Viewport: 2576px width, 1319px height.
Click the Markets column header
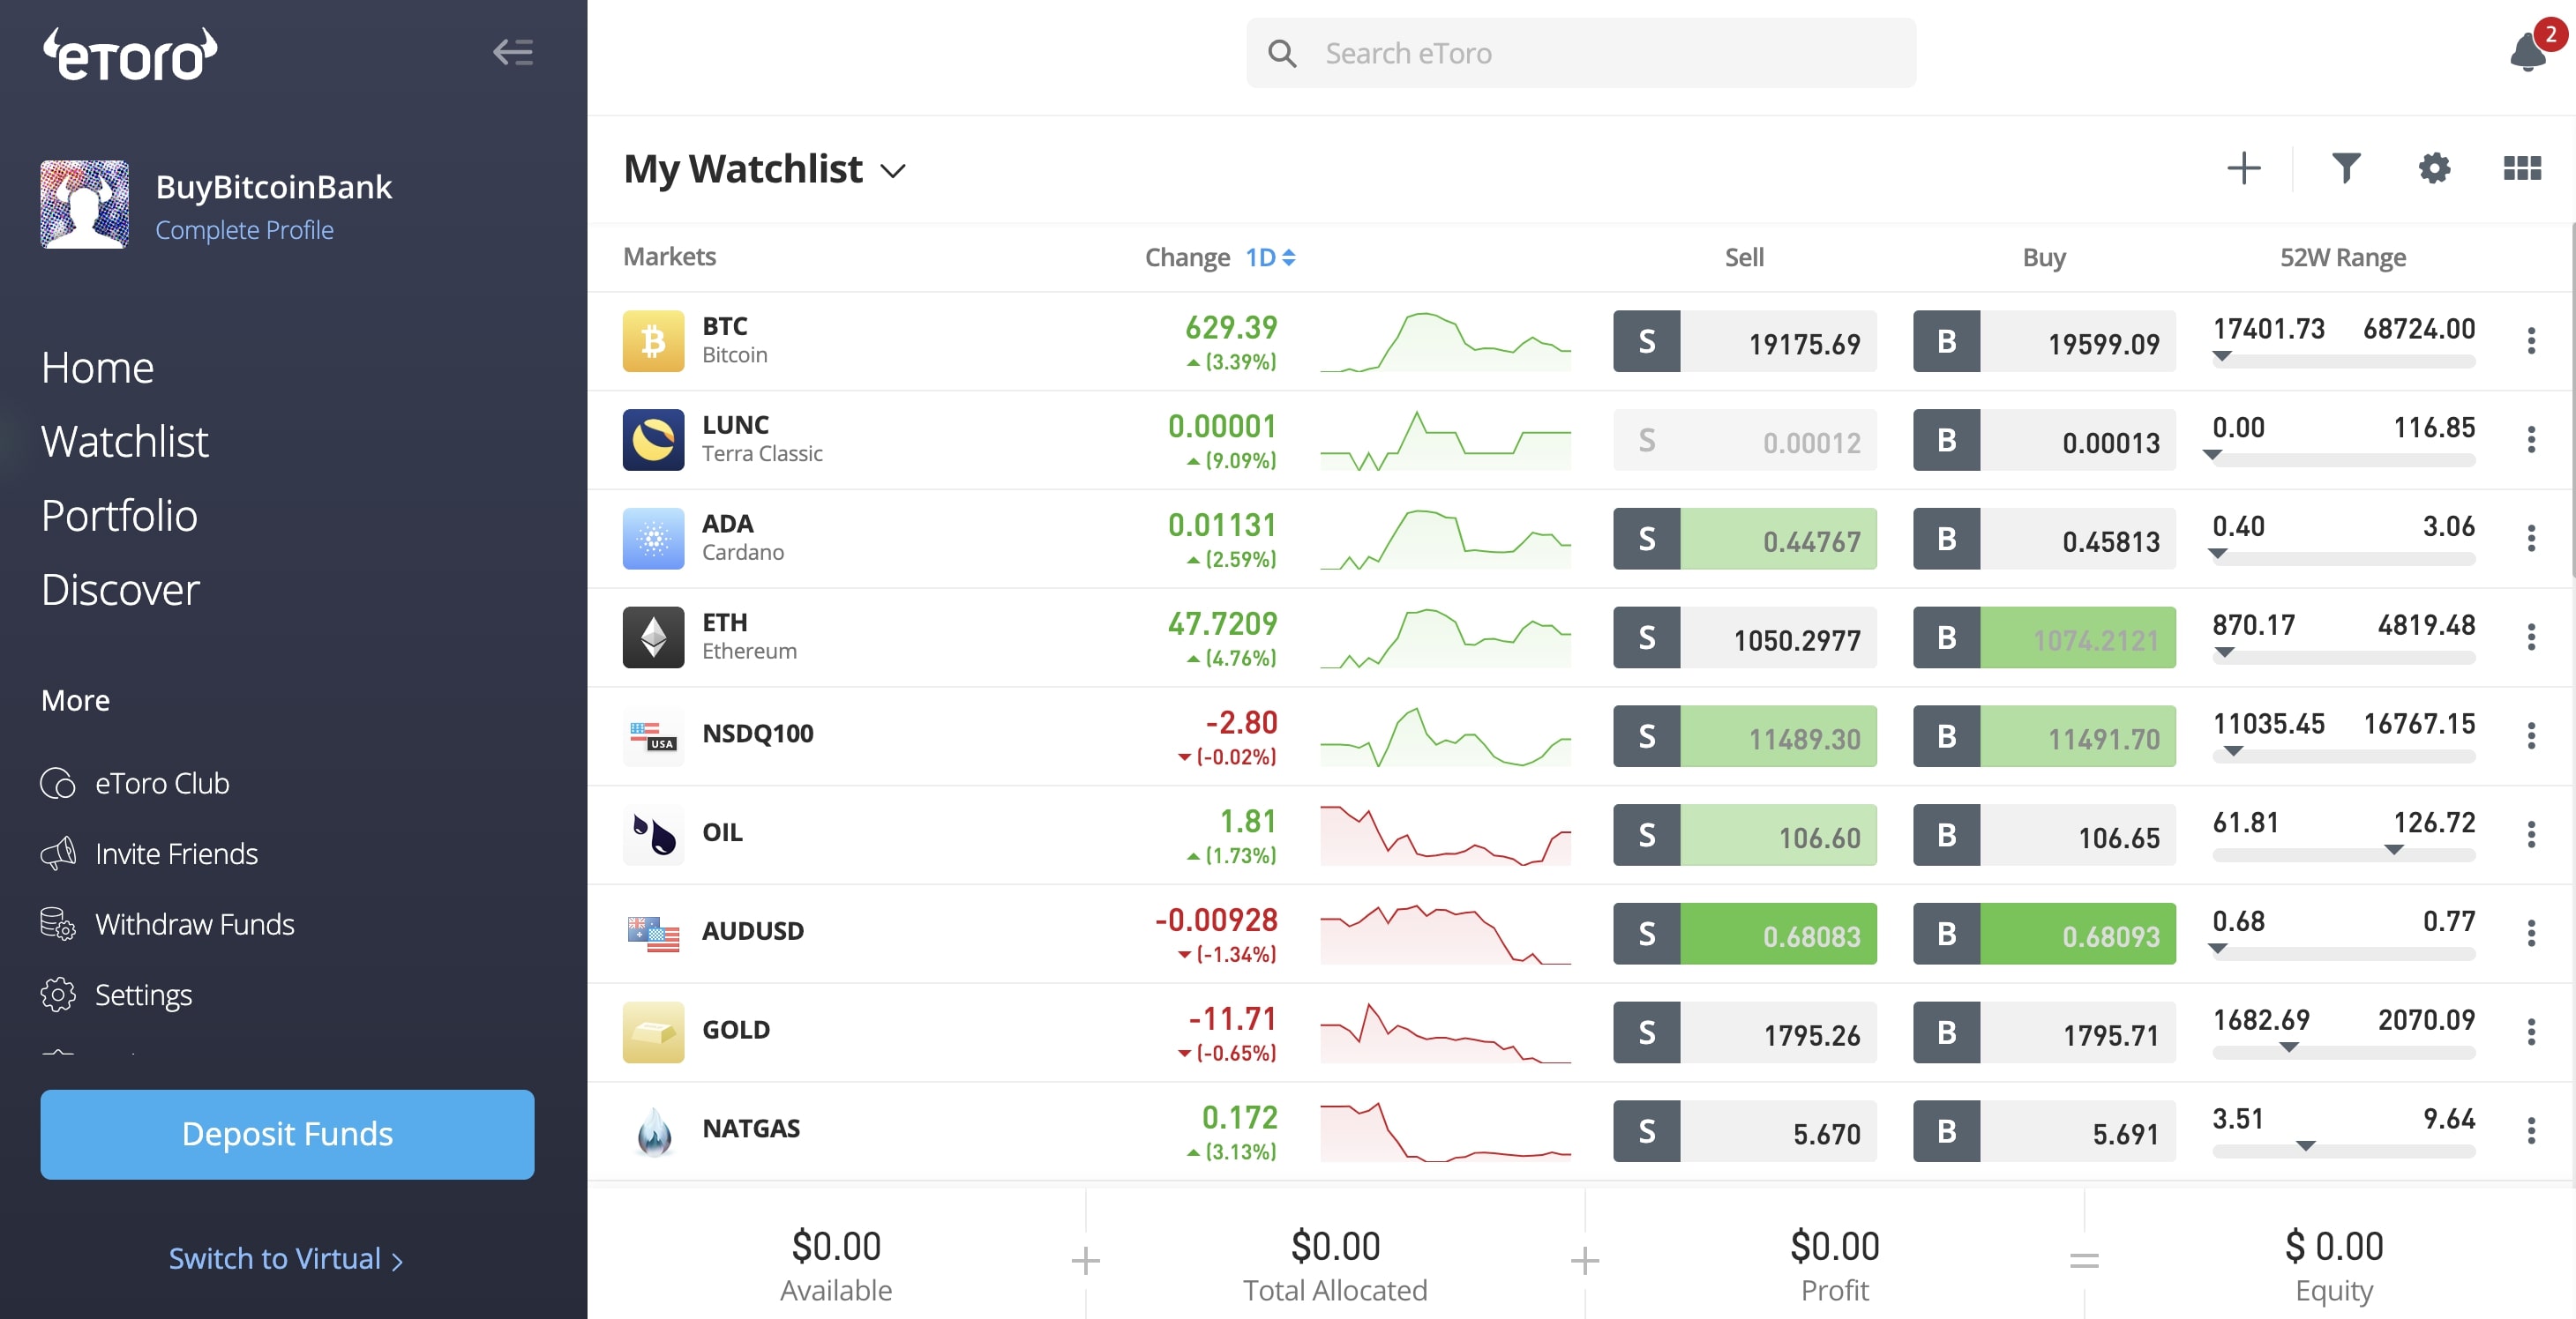click(669, 257)
